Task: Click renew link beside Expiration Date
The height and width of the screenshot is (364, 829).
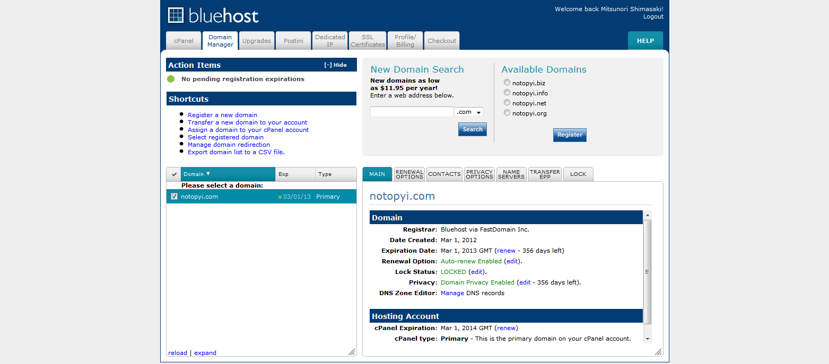Action: [x=507, y=251]
